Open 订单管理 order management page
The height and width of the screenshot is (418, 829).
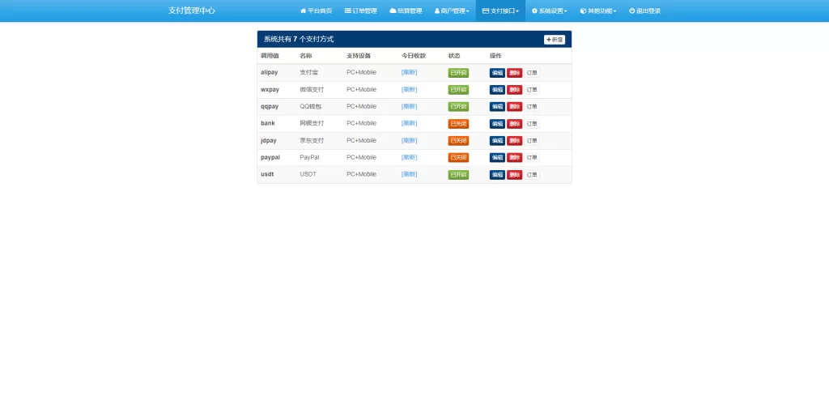point(360,11)
